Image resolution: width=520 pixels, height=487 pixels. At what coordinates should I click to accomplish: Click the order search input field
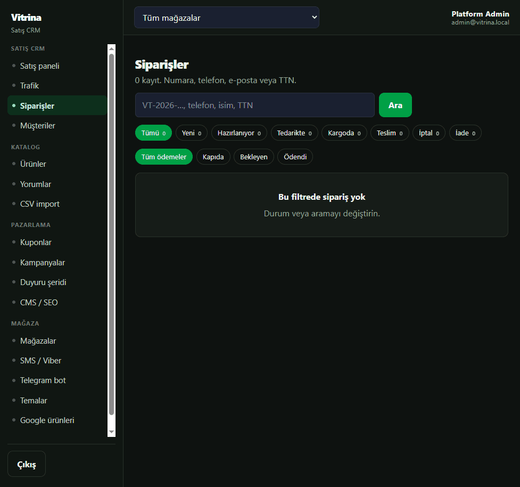[x=255, y=105]
